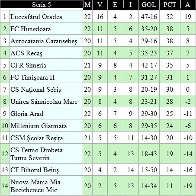Screen dimensions: 196x196
Task: Select team Luceafărul Oradea
Action: (36, 17)
